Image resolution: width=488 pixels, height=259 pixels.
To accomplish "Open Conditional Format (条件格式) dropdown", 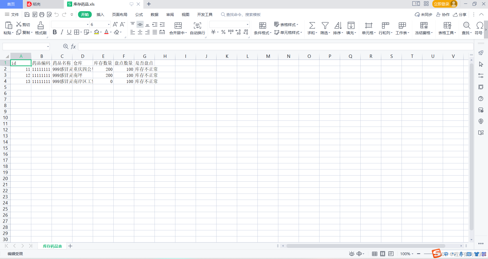I will click(x=263, y=33).
